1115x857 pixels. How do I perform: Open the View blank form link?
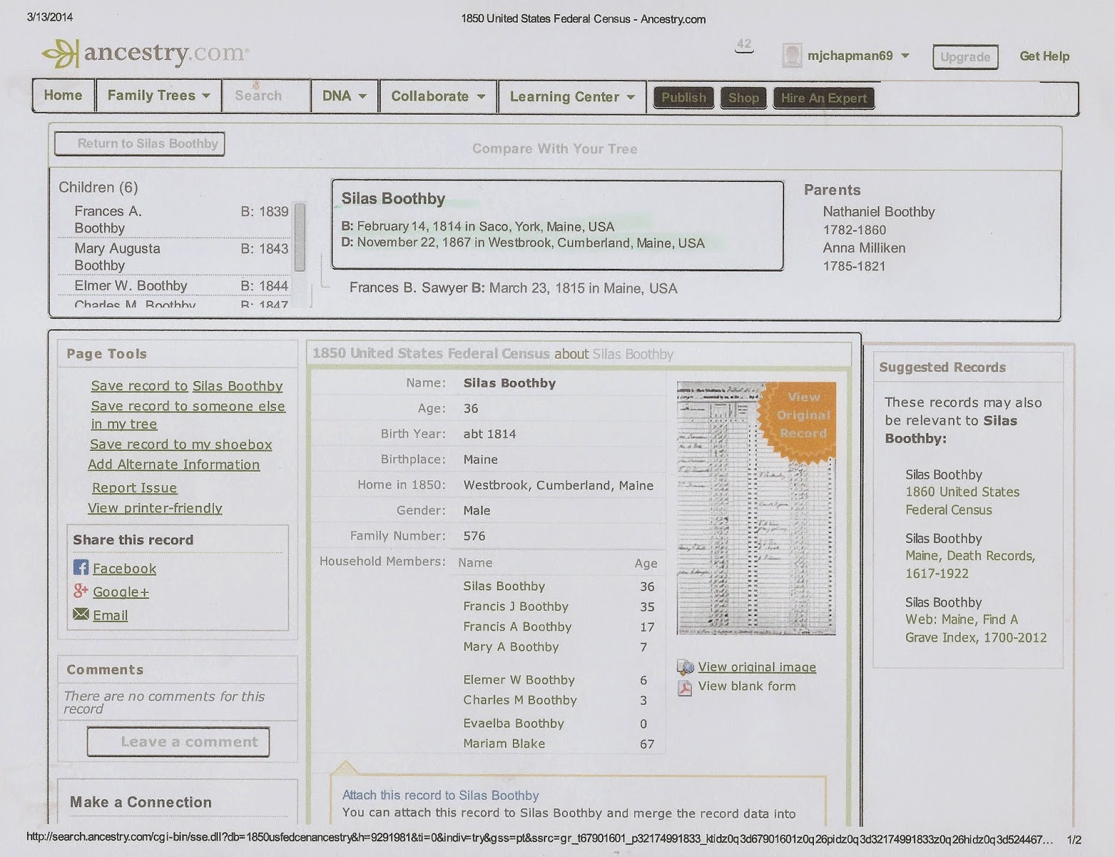tap(746, 686)
